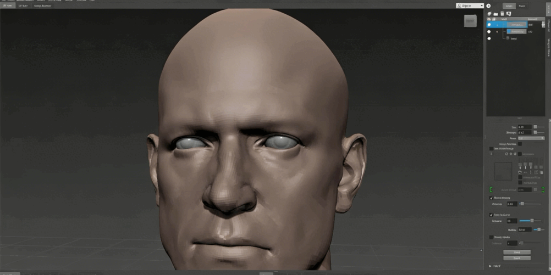The height and width of the screenshot is (275, 551).
Task: Select the first tab above the Layers toolbar
Action: tap(509, 6)
